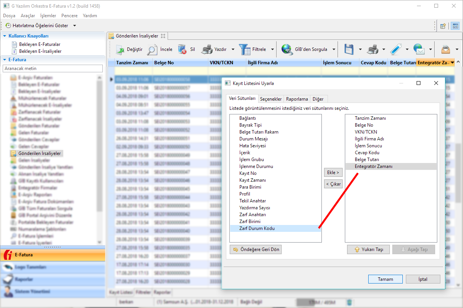Click the Değiştir edit icon in toolbar
463x308 pixels.
[x=120, y=49]
